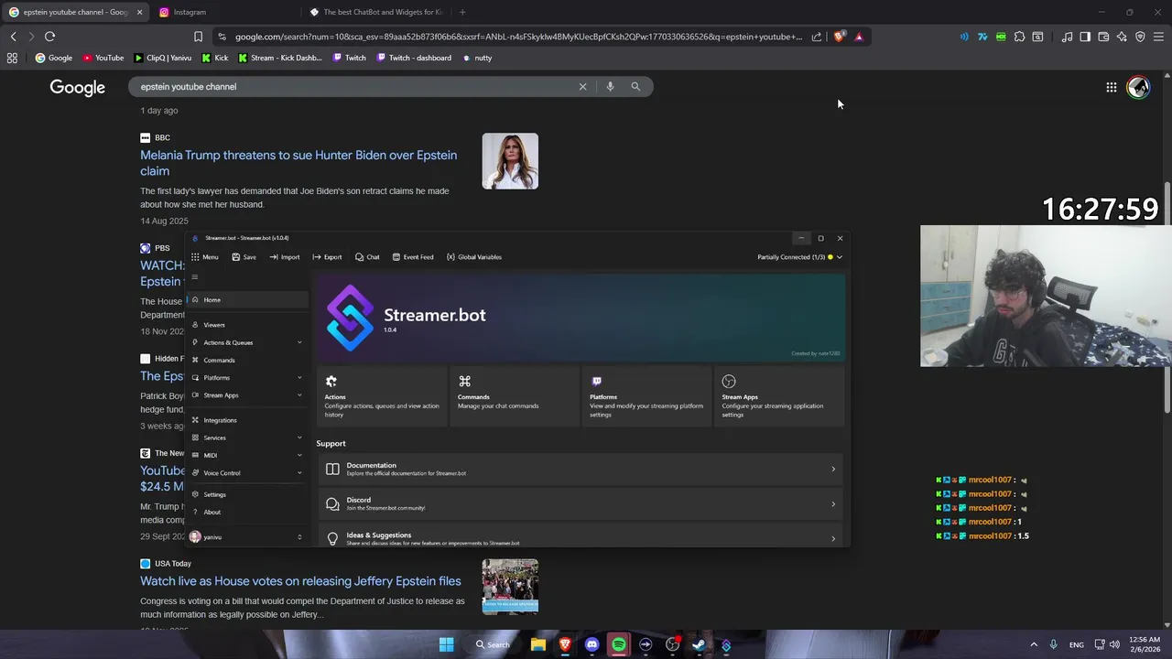
Task: Toggle browser sidebar panel icon
Action: (1085, 37)
